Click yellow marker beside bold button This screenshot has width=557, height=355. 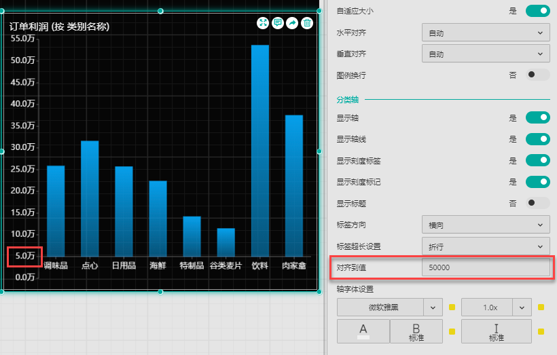[x=452, y=331]
